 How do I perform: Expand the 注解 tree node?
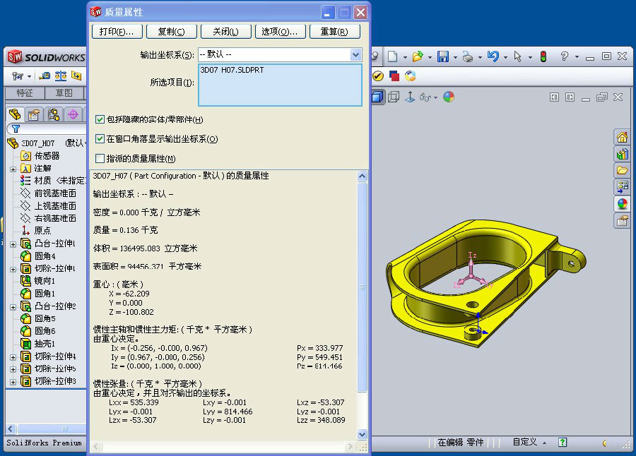(13, 169)
